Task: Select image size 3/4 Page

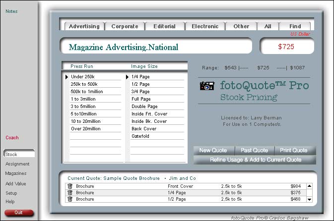Action: click(157, 92)
